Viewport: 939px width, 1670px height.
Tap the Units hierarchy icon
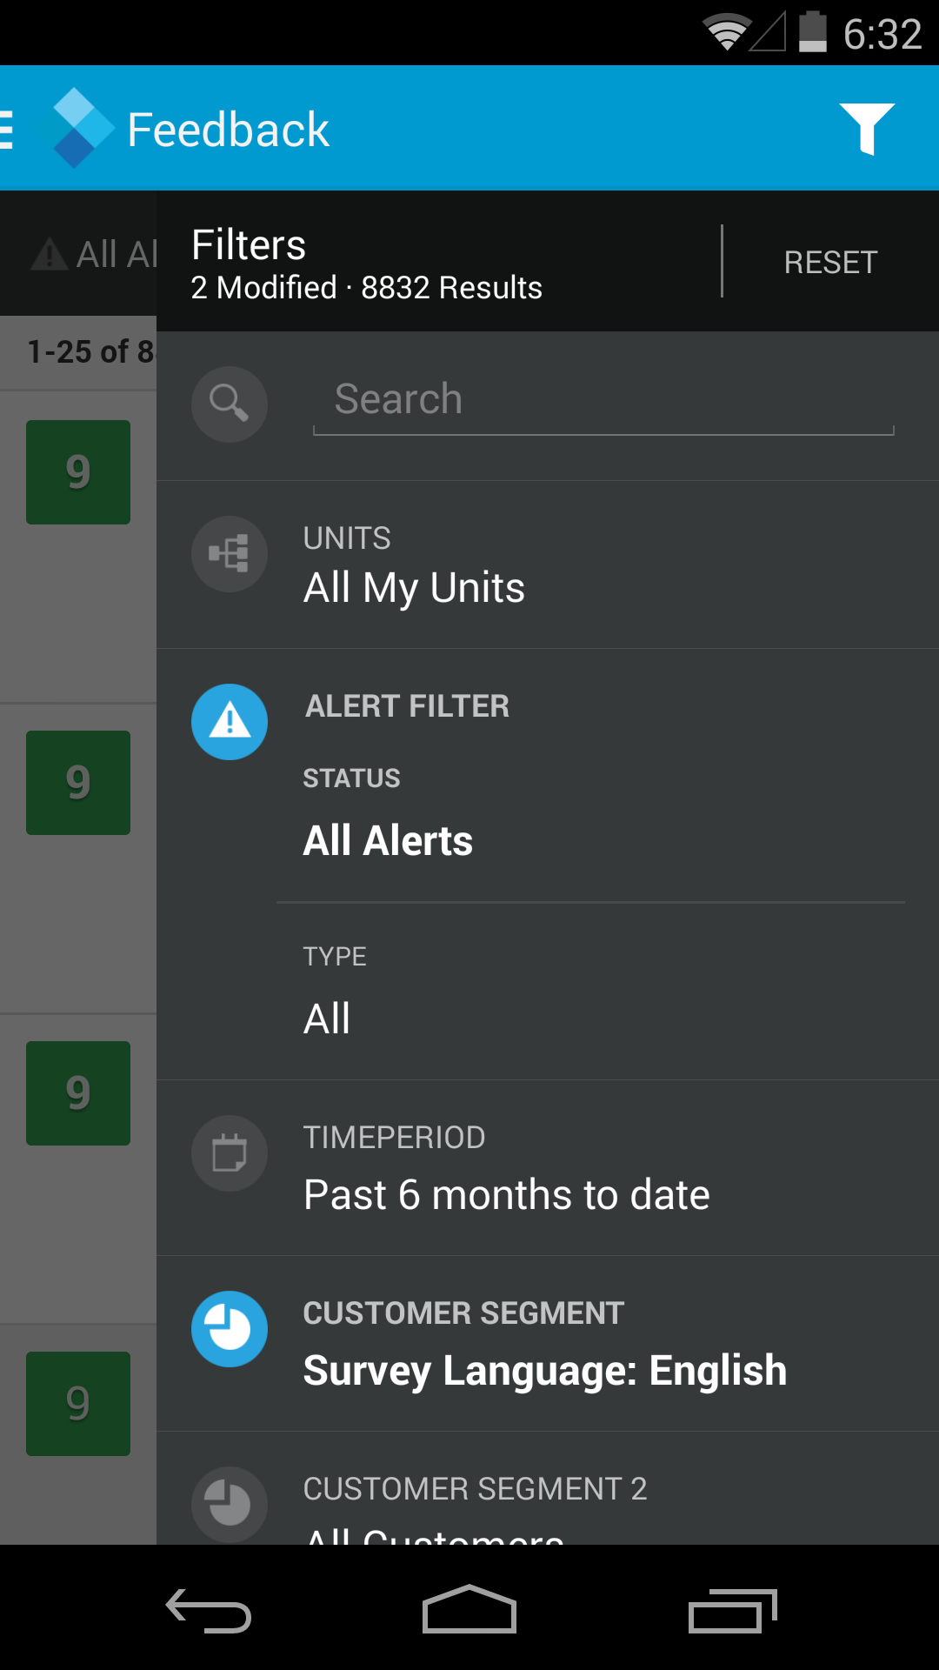point(230,554)
